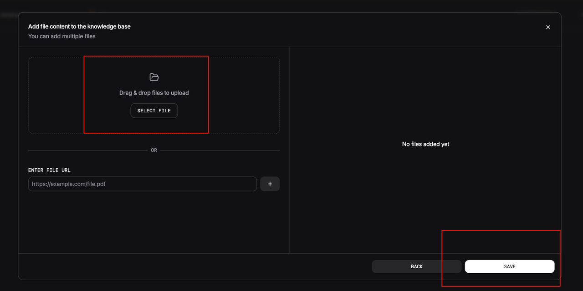Click the ENTER FILE URL label
Viewport: 583px width, 291px height.
(x=49, y=170)
